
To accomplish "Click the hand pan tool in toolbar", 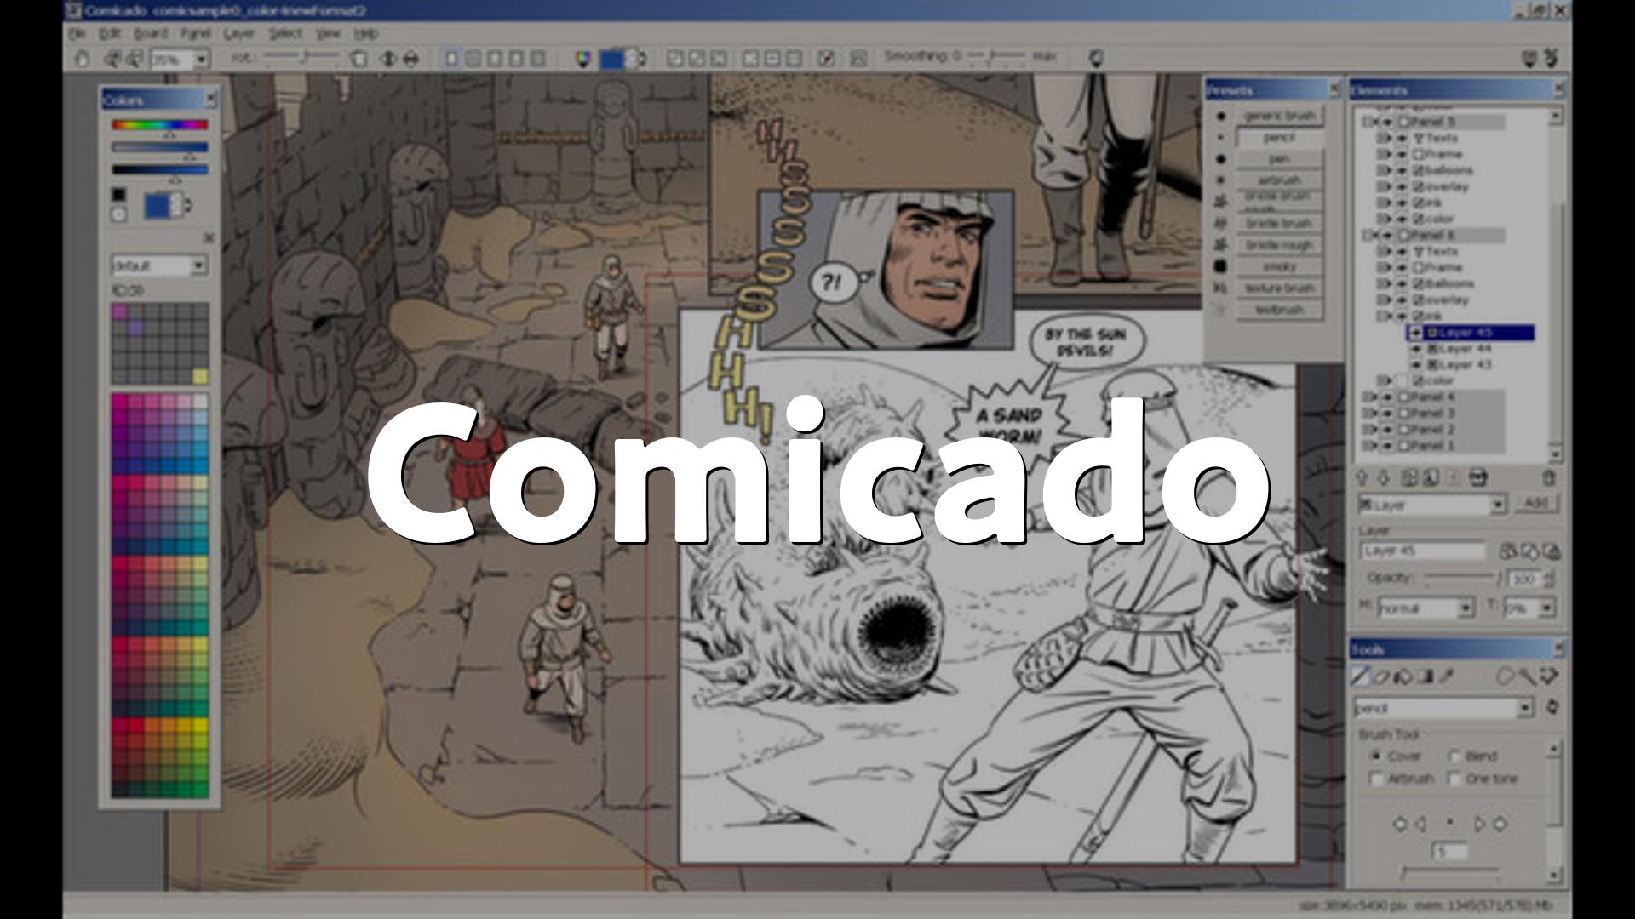I will coord(83,59).
